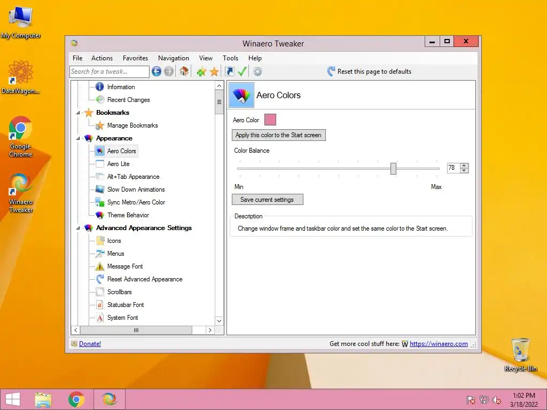The image size is (547, 410).
Task: Click the export shortcut arrow toolbar icon
Action: tap(230, 72)
